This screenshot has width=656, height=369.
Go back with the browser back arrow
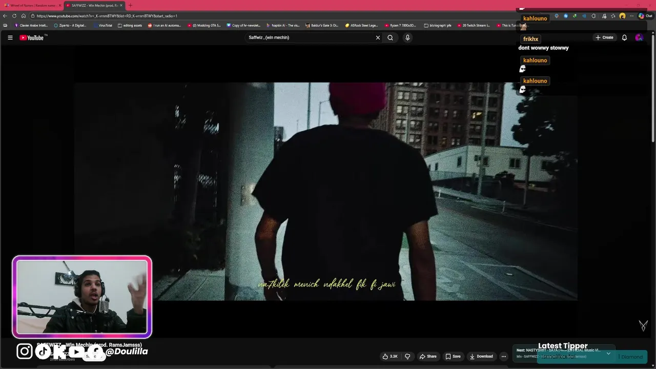click(5, 16)
